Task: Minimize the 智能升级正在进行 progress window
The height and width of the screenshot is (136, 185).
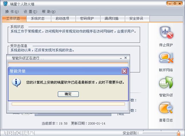Action: 121,58
